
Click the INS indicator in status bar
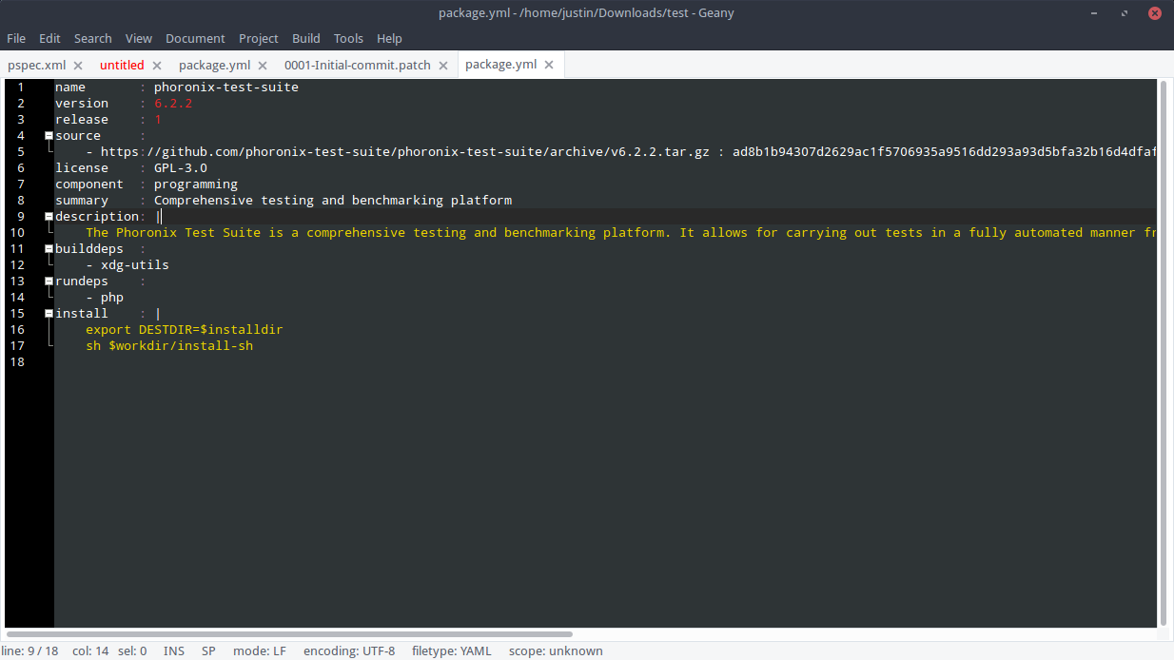coord(174,651)
